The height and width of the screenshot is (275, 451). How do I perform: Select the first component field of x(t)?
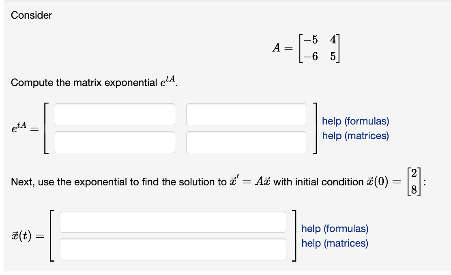click(173, 221)
